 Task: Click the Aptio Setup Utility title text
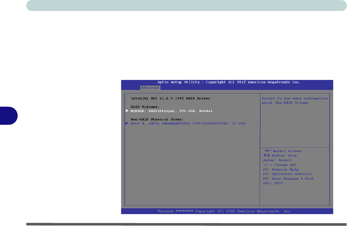pos(229,82)
